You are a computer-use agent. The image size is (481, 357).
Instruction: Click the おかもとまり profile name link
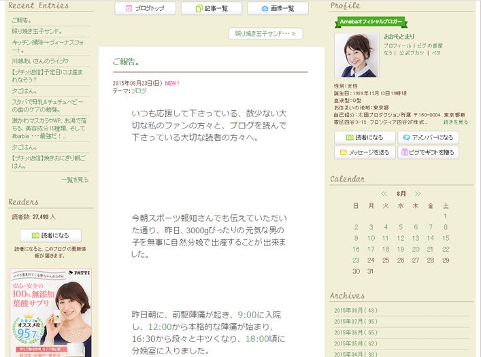(399, 36)
